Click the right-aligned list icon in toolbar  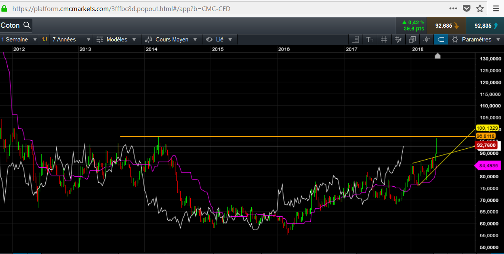point(356,40)
